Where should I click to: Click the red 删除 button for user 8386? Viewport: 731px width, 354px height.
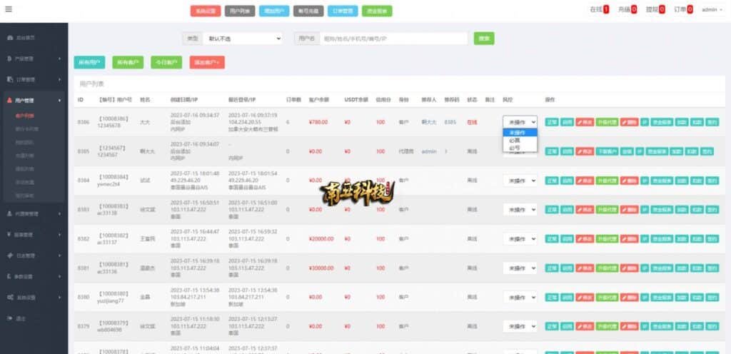tap(629, 122)
